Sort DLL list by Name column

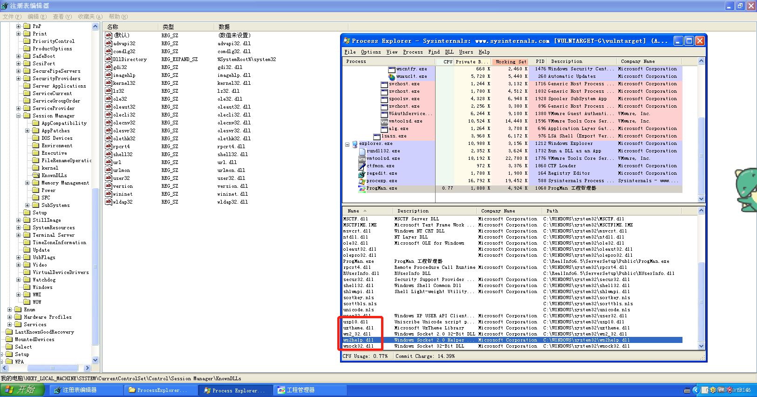pyautogui.click(x=368, y=211)
